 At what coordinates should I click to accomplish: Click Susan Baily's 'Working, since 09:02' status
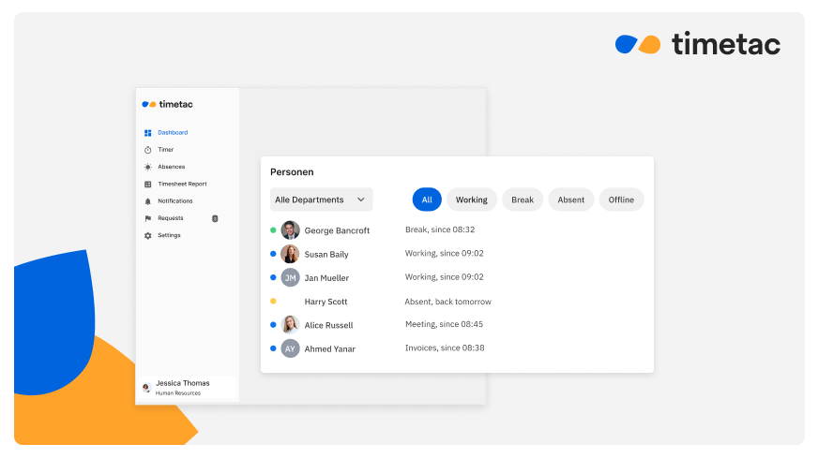click(x=445, y=254)
